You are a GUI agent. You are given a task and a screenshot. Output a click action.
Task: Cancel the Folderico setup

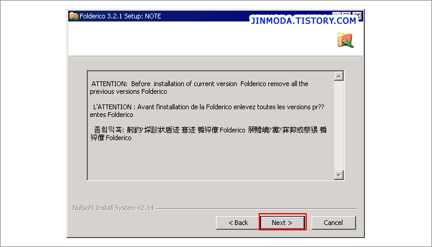tap(333, 223)
